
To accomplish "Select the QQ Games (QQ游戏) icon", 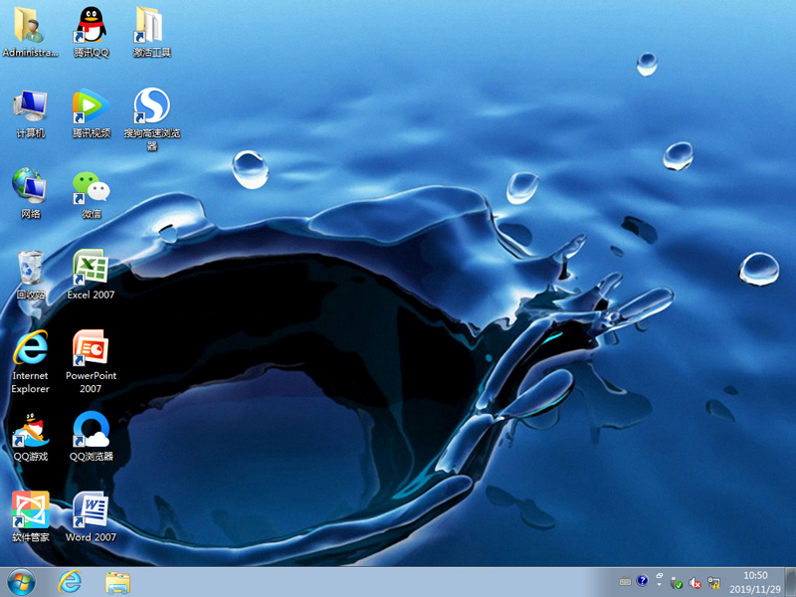I will coord(30,431).
